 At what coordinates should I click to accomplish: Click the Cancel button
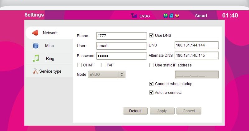click(x=189, y=111)
